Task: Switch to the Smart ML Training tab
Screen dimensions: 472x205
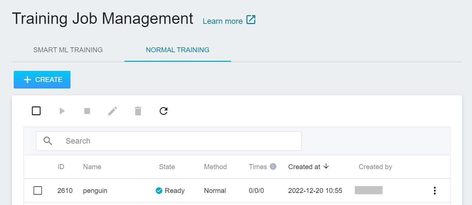Action: click(x=68, y=50)
